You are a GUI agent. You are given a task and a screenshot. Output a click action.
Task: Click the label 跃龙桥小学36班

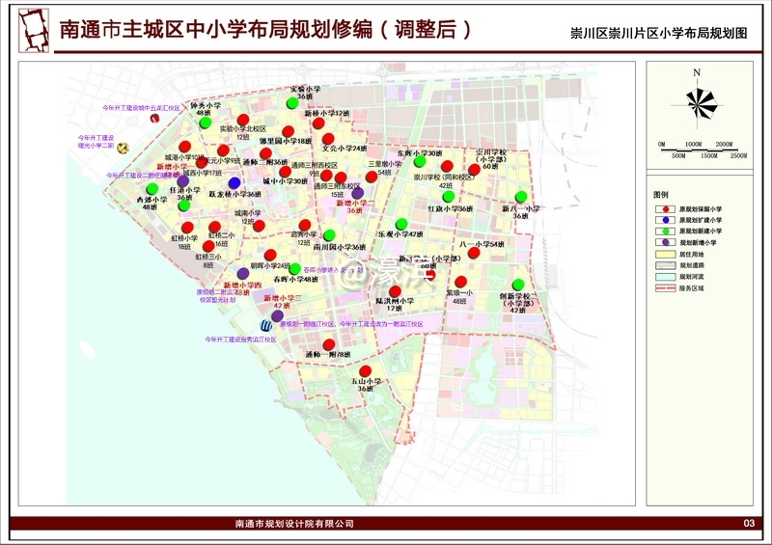coord(234,195)
